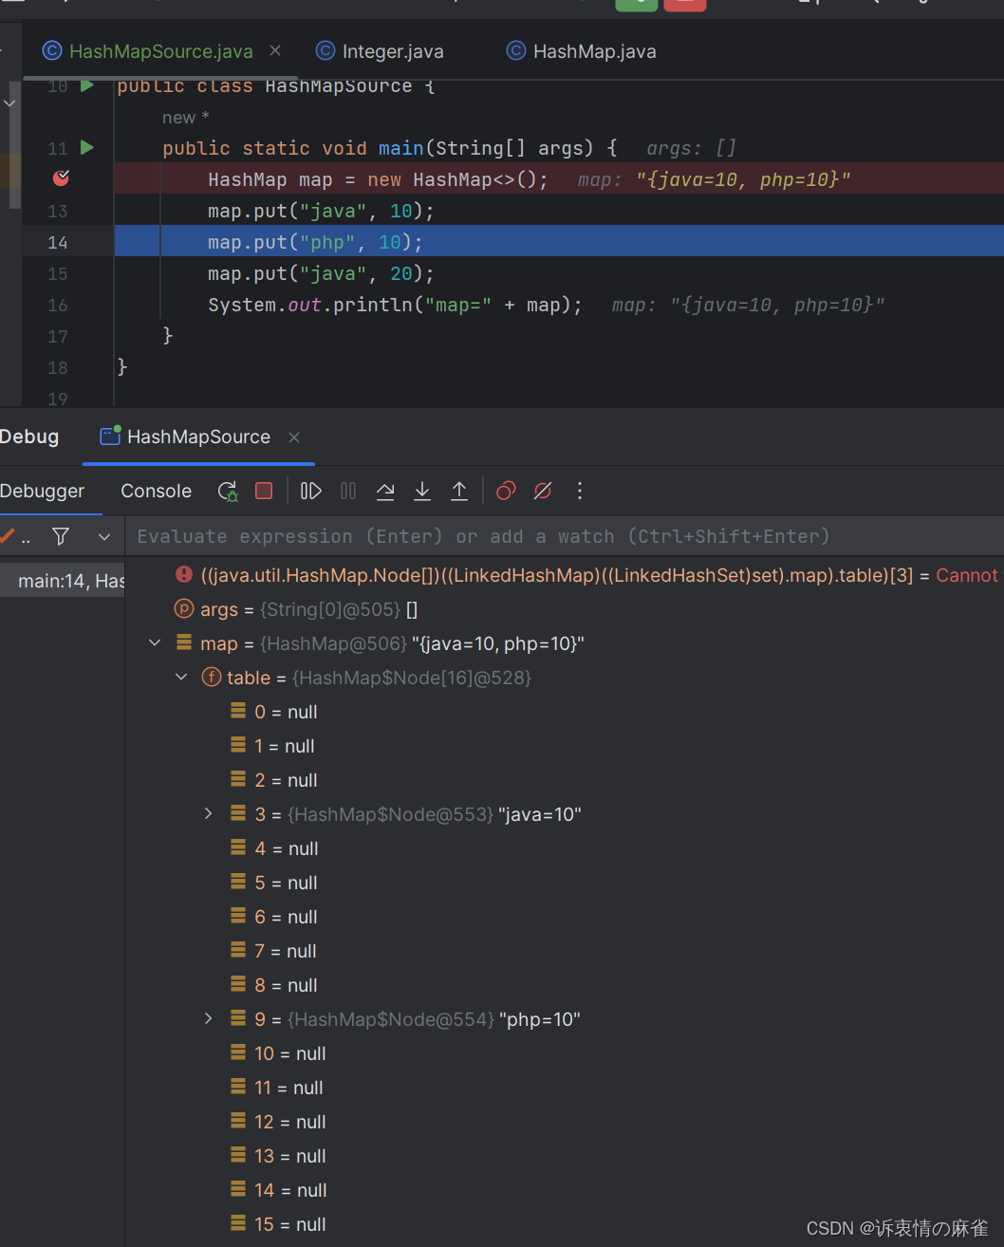Remove the breakpoint on the HashMap line
Screen dimensions: 1004x1247
pyautogui.click(x=61, y=177)
